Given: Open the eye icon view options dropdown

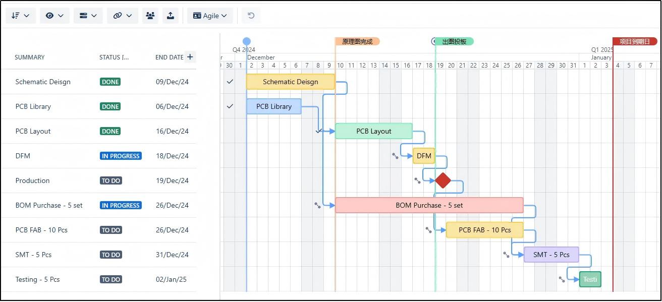Looking at the screenshot, I should click(x=54, y=16).
